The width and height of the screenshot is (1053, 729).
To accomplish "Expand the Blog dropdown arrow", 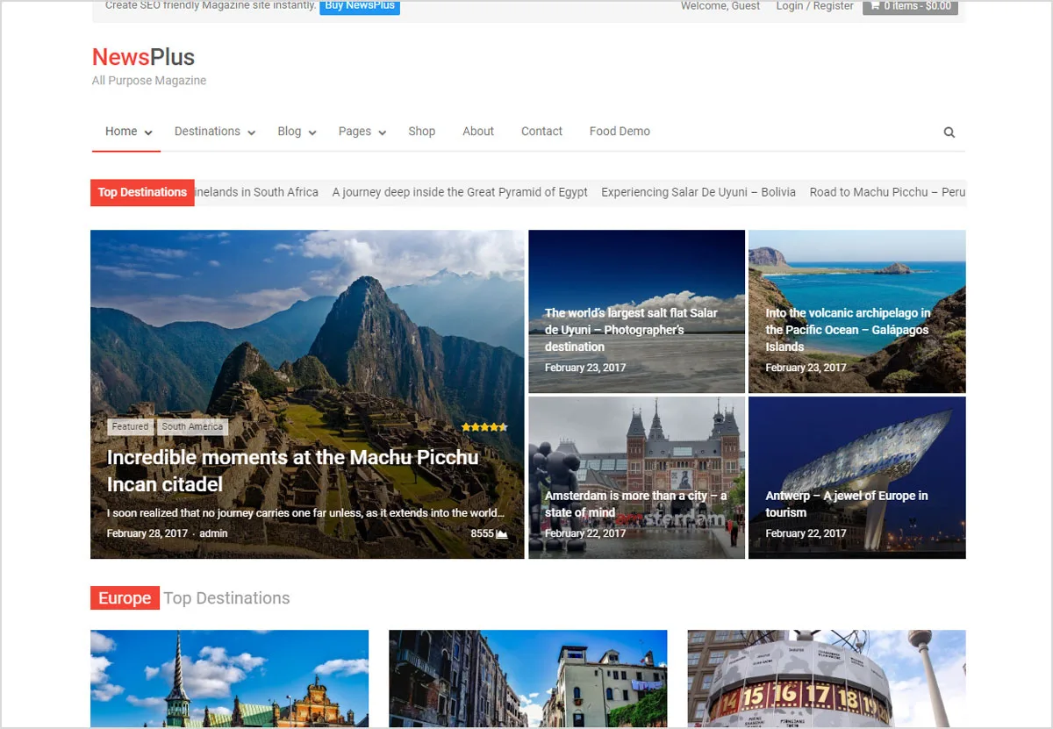I will click(312, 132).
